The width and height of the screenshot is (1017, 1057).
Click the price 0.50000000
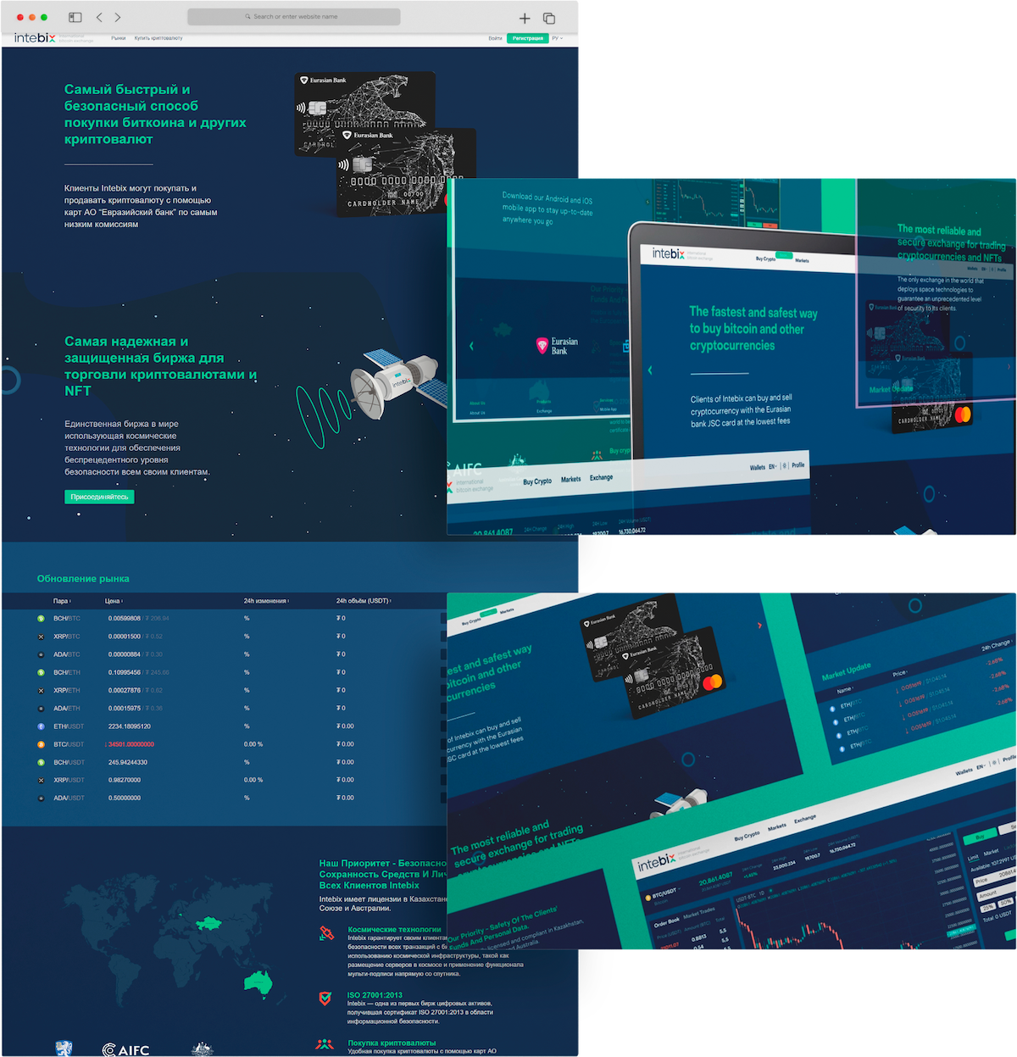(125, 798)
